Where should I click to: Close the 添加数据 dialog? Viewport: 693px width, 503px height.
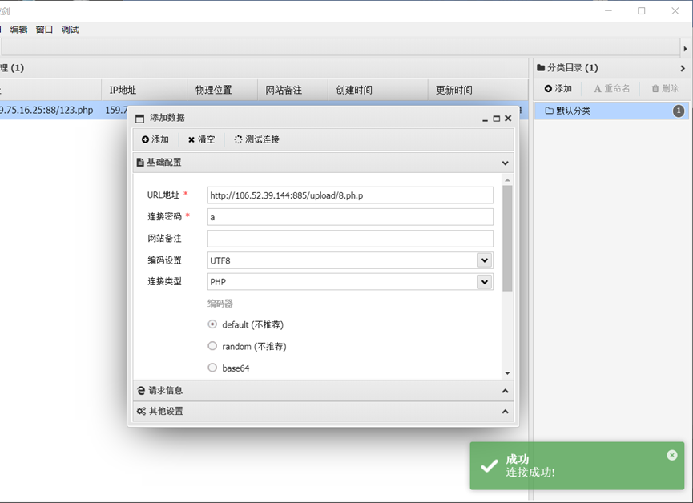pyautogui.click(x=508, y=118)
